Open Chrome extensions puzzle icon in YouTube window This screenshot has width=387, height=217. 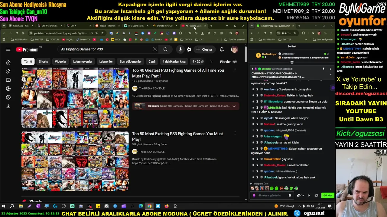(x=180, y=33)
